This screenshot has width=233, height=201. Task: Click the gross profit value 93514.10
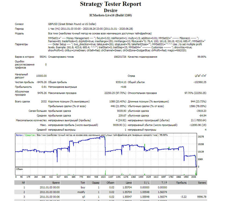point(121,82)
